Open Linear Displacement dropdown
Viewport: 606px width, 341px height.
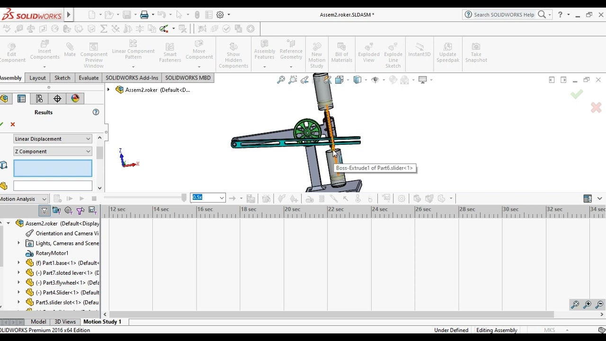click(53, 139)
